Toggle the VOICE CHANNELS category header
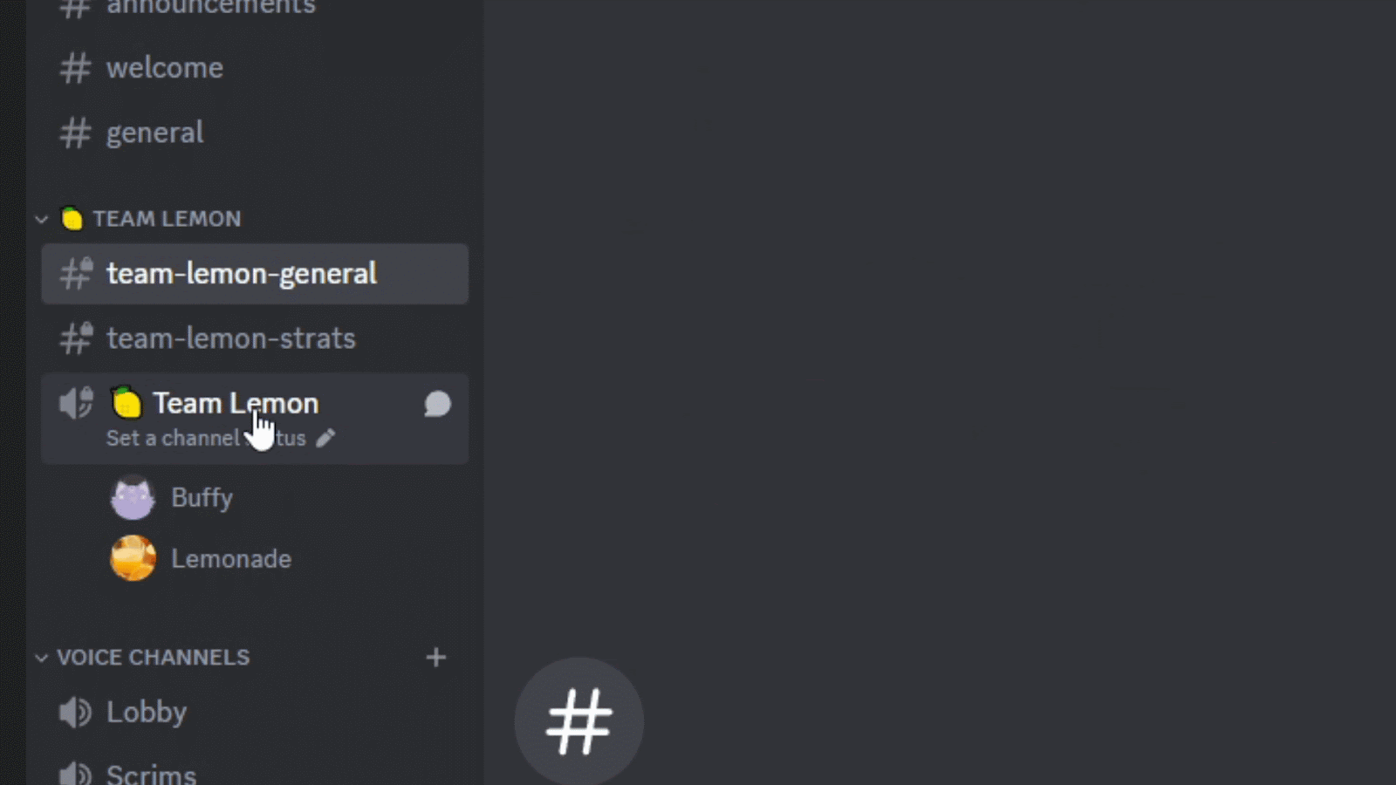 (154, 657)
